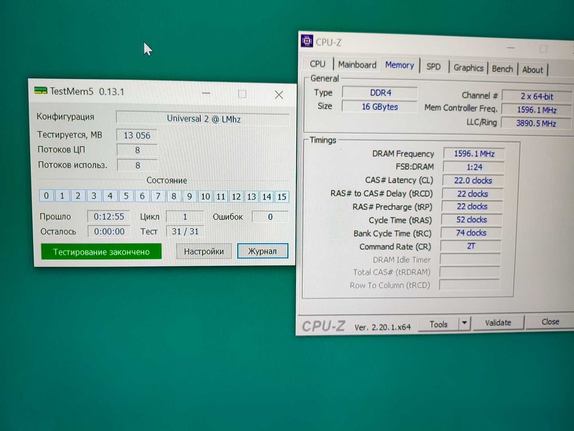Close the TestMem5 window

[x=279, y=95]
